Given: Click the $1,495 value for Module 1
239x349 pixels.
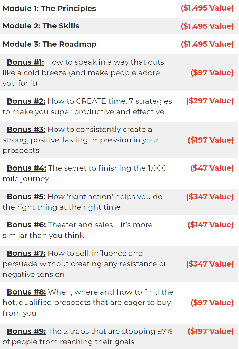Looking at the screenshot, I should (x=207, y=8).
